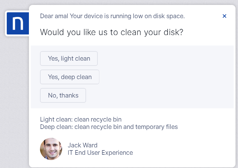Viewport: 238px width, 168px height.
Task: Choose the "Yes, light clean" option
Action: coord(69,58)
